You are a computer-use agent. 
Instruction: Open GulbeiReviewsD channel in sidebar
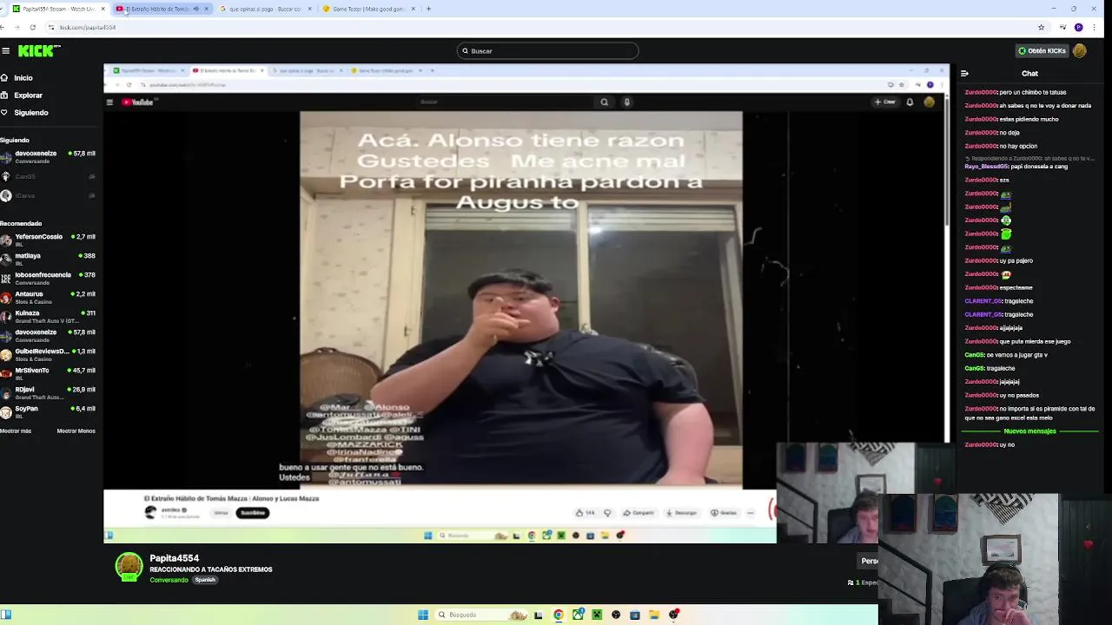pos(48,355)
